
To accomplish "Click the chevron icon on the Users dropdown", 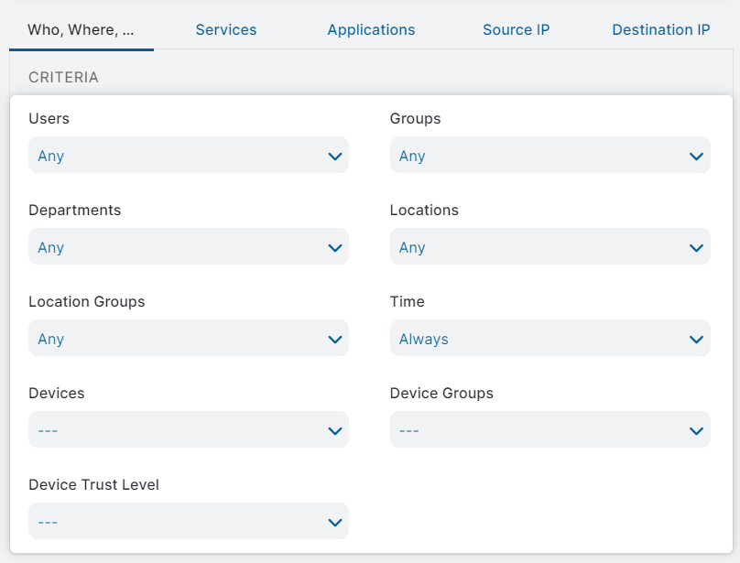I will [x=334, y=155].
